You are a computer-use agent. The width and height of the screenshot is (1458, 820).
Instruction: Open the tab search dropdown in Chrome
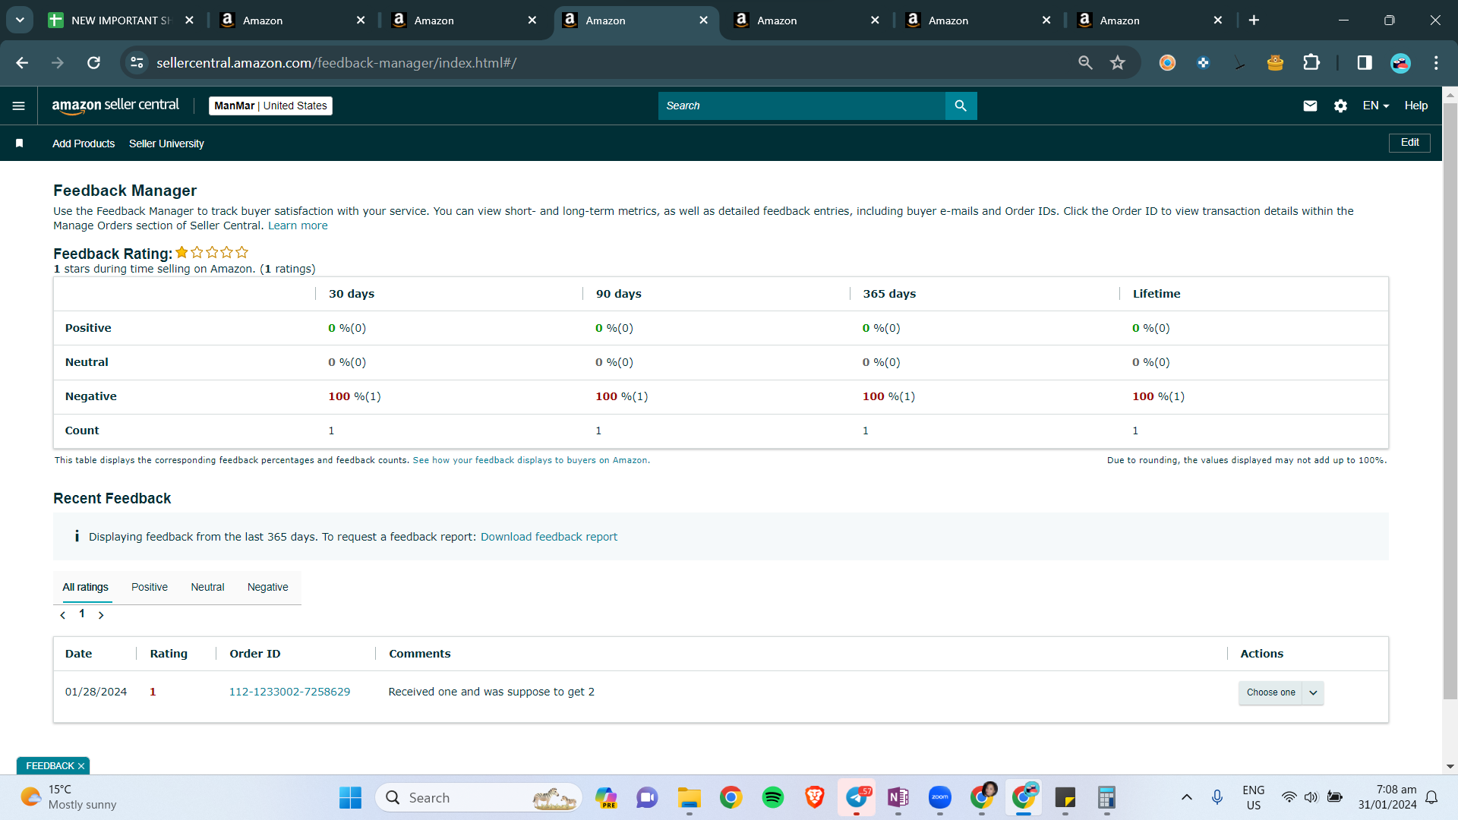20,20
